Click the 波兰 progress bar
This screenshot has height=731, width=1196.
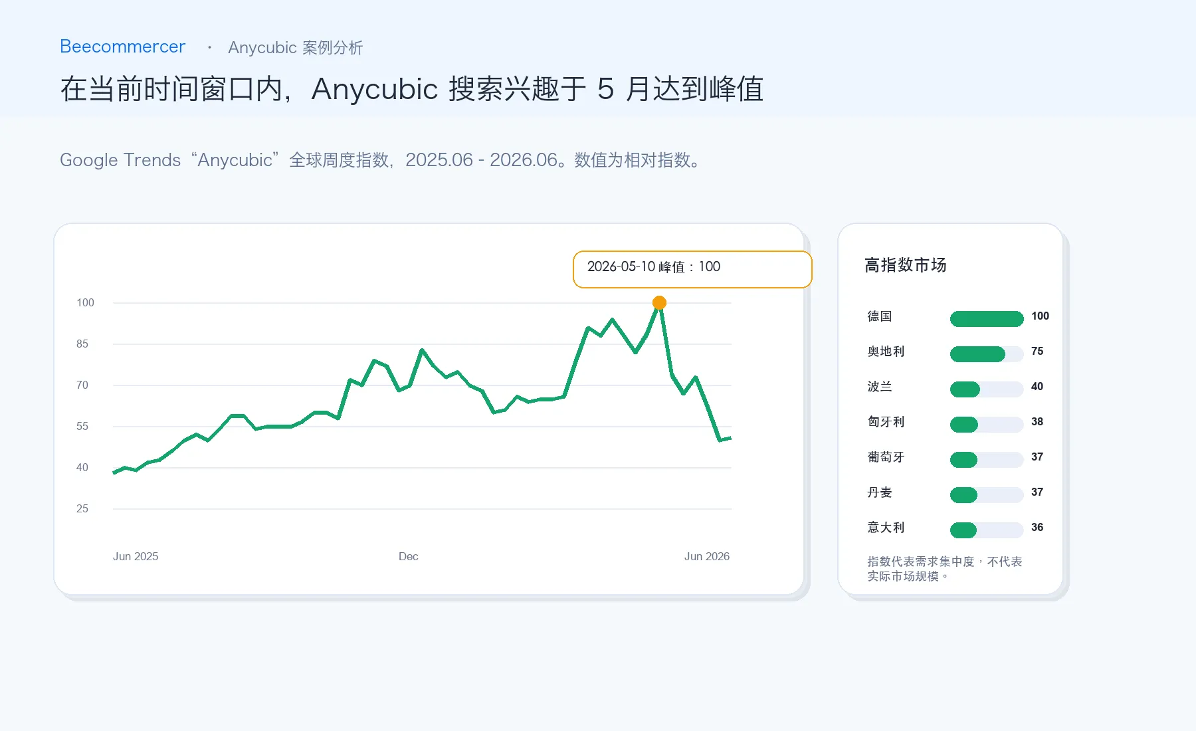coord(987,389)
